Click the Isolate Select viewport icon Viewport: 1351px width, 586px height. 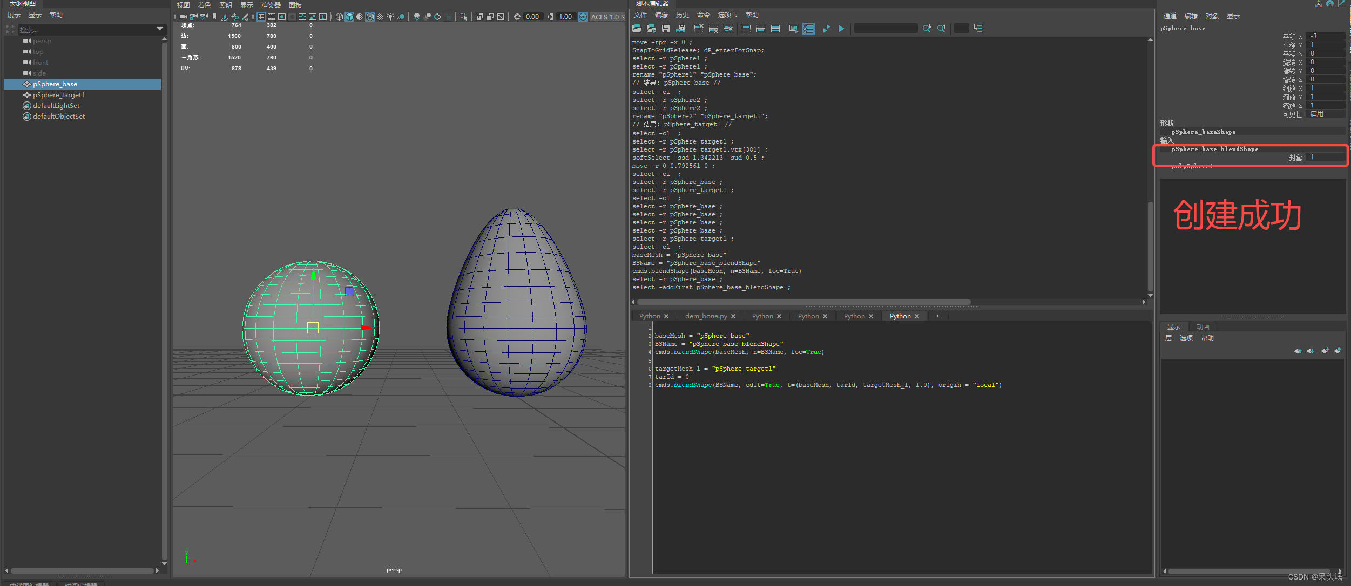point(464,17)
